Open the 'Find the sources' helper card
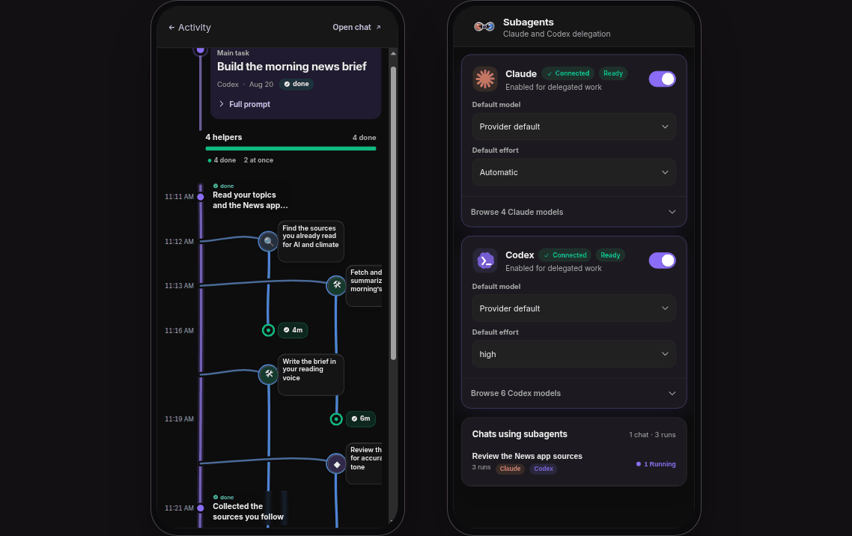 click(x=311, y=241)
